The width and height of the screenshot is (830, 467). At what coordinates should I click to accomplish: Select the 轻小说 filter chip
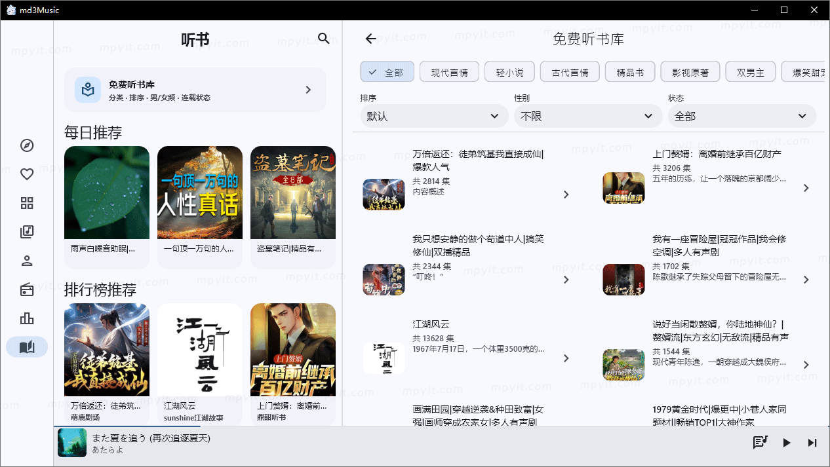pos(509,72)
